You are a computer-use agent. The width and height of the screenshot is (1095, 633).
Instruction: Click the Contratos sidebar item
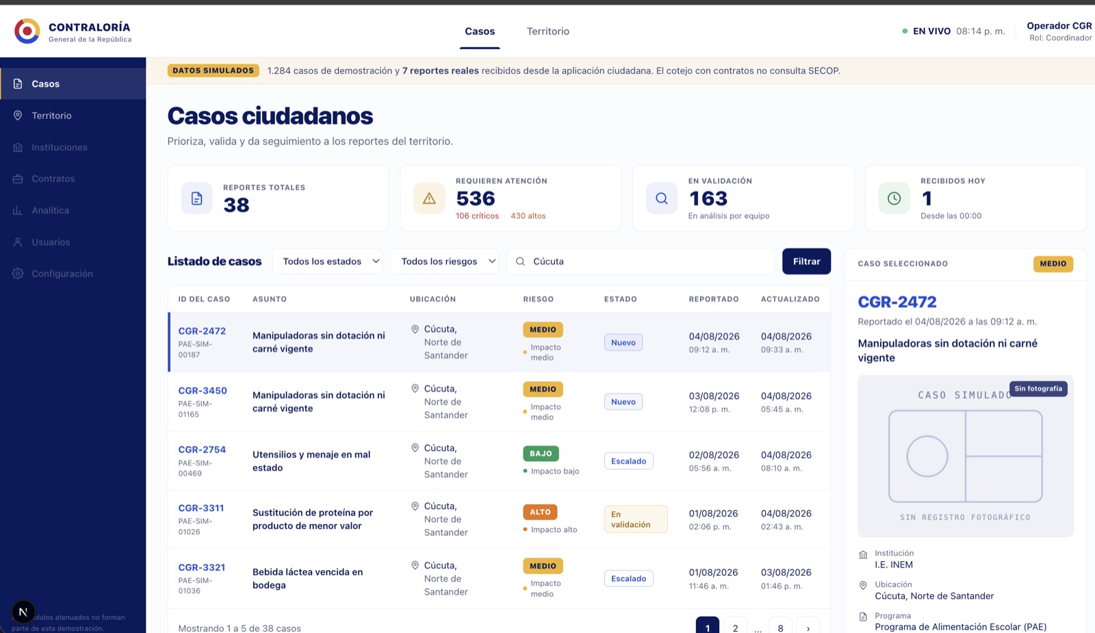[x=73, y=179]
